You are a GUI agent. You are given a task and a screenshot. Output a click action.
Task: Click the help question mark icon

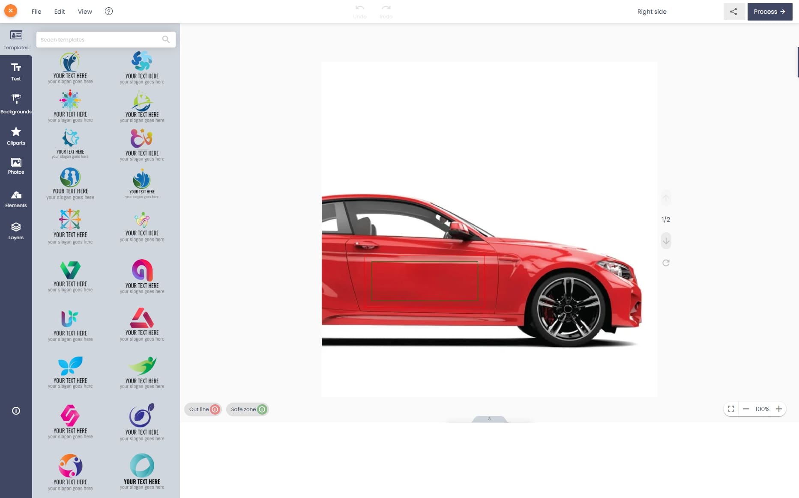(x=109, y=12)
